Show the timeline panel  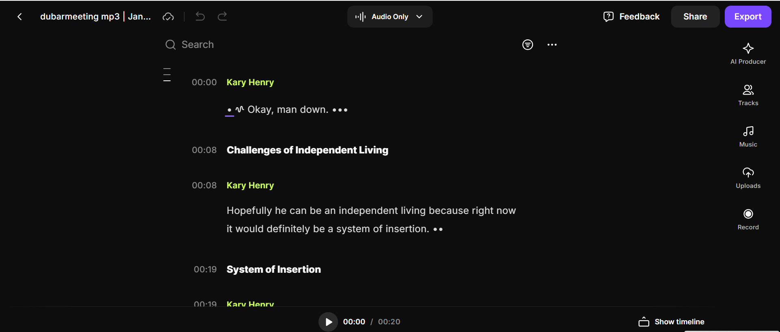(672, 322)
